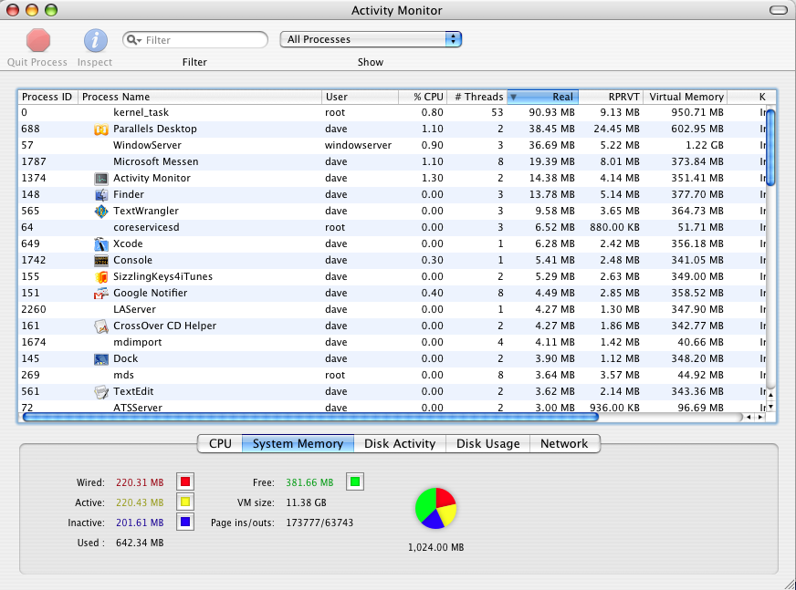Sort by # Threads column header

point(477,97)
